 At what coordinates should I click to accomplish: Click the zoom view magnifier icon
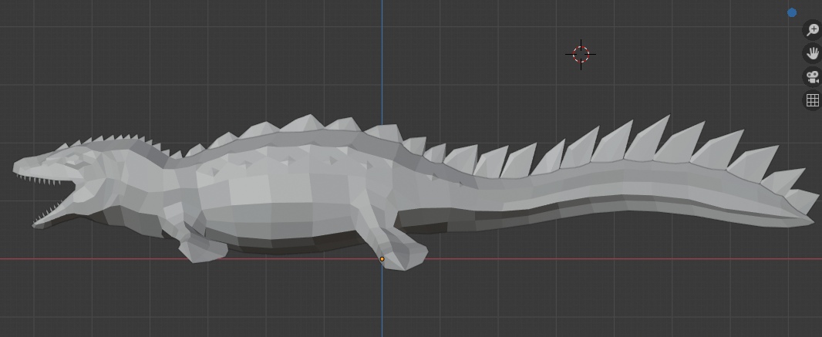coord(813,29)
